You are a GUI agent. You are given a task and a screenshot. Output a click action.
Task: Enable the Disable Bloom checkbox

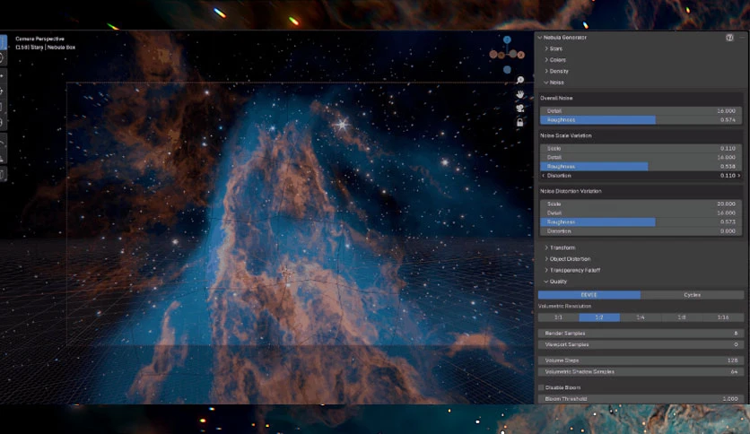coord(541,387)
